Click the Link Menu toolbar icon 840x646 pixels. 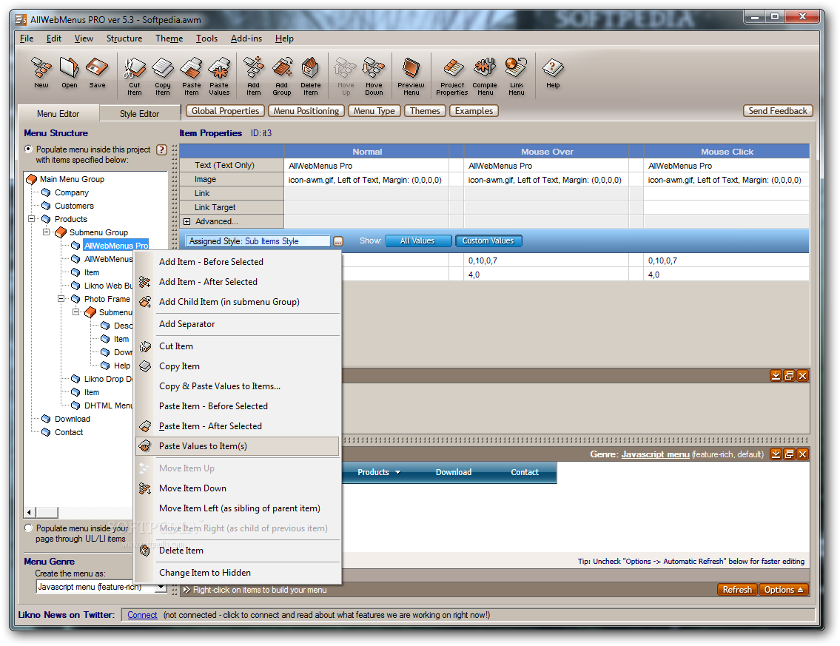point(517,75)
